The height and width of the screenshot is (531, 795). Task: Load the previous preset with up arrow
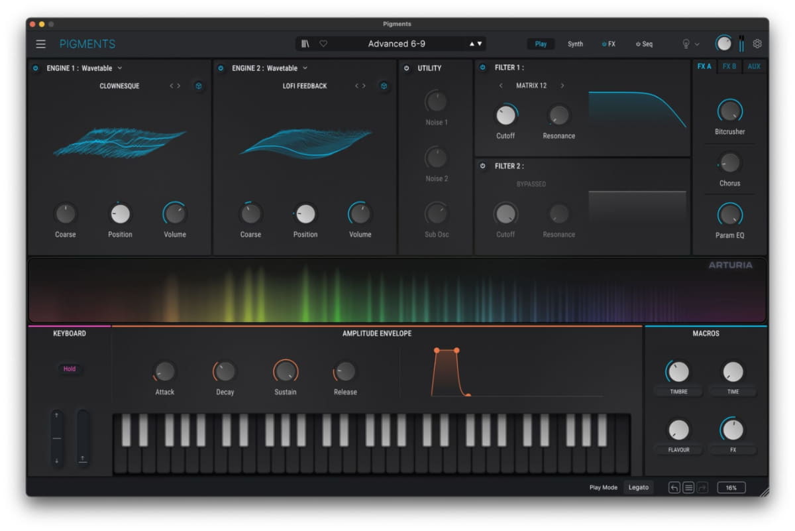(x=472, y=44)
